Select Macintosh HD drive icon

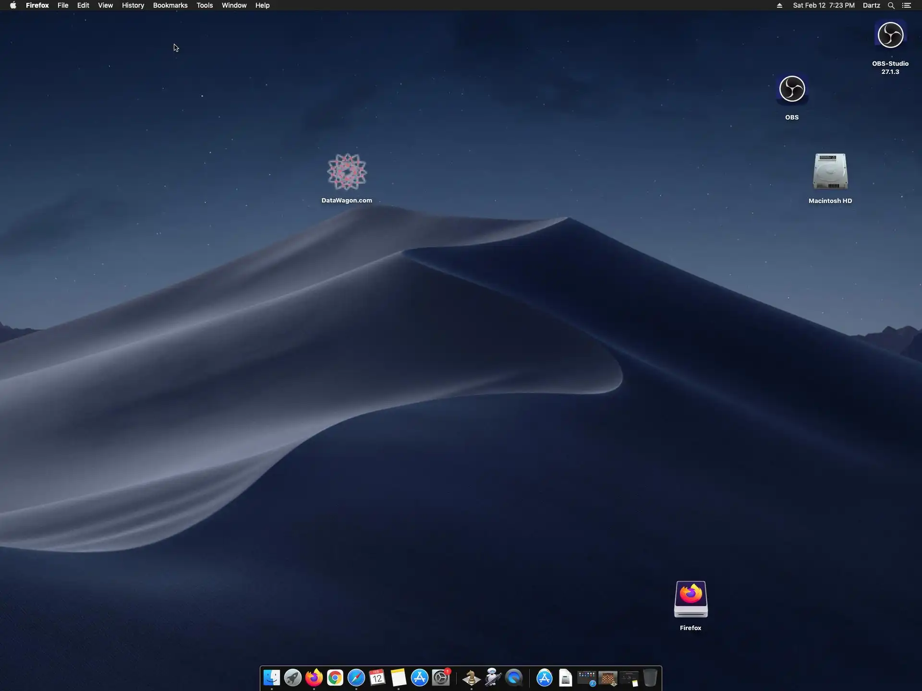pyautogui.click(x=830, y=172)
